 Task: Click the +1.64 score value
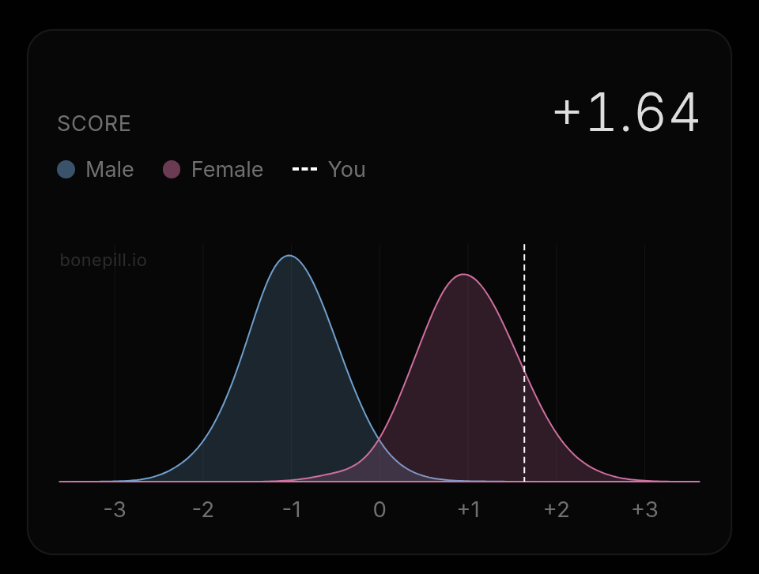pos(626,113)
